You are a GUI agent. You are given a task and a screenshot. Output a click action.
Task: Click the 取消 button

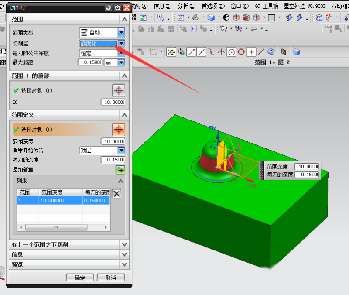click(110, 278)
